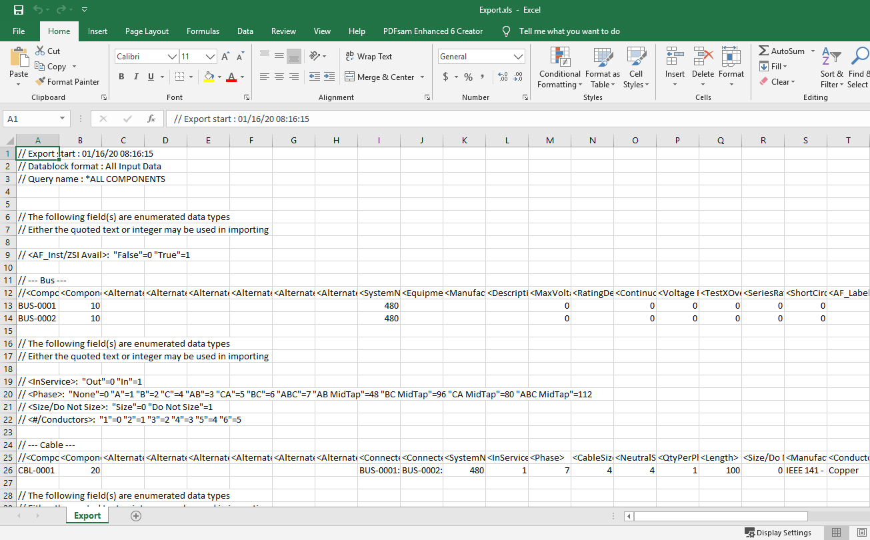Click the Insert Function fx icon
The width and height of the screenshot is (870, 540).
[151, 119]
